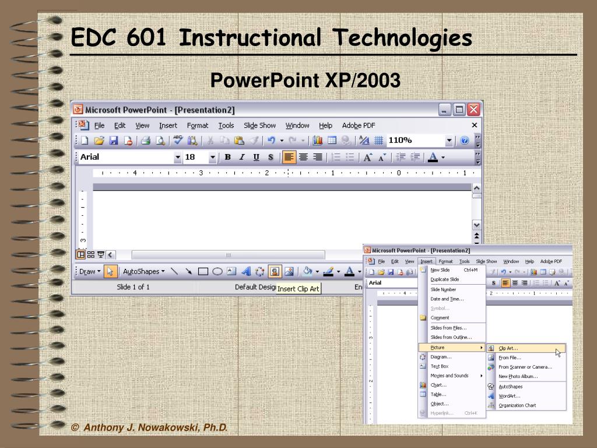Toggle Italic formatting in the large window
This screenshot has height=448, width=597.
point(242,157)
